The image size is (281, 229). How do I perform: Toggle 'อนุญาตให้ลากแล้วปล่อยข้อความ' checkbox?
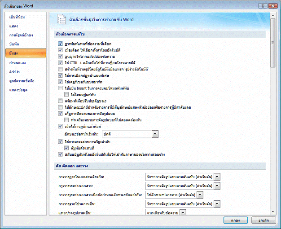pos(61,56)
